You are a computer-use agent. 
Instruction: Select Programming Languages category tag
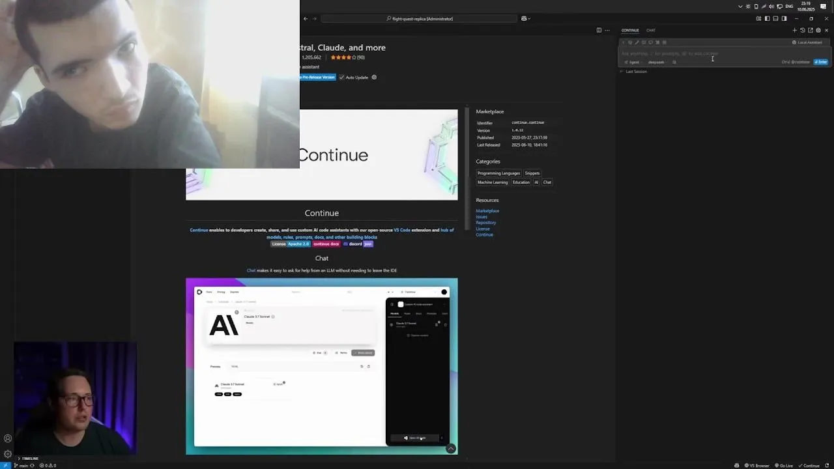(x=498, y=173)
